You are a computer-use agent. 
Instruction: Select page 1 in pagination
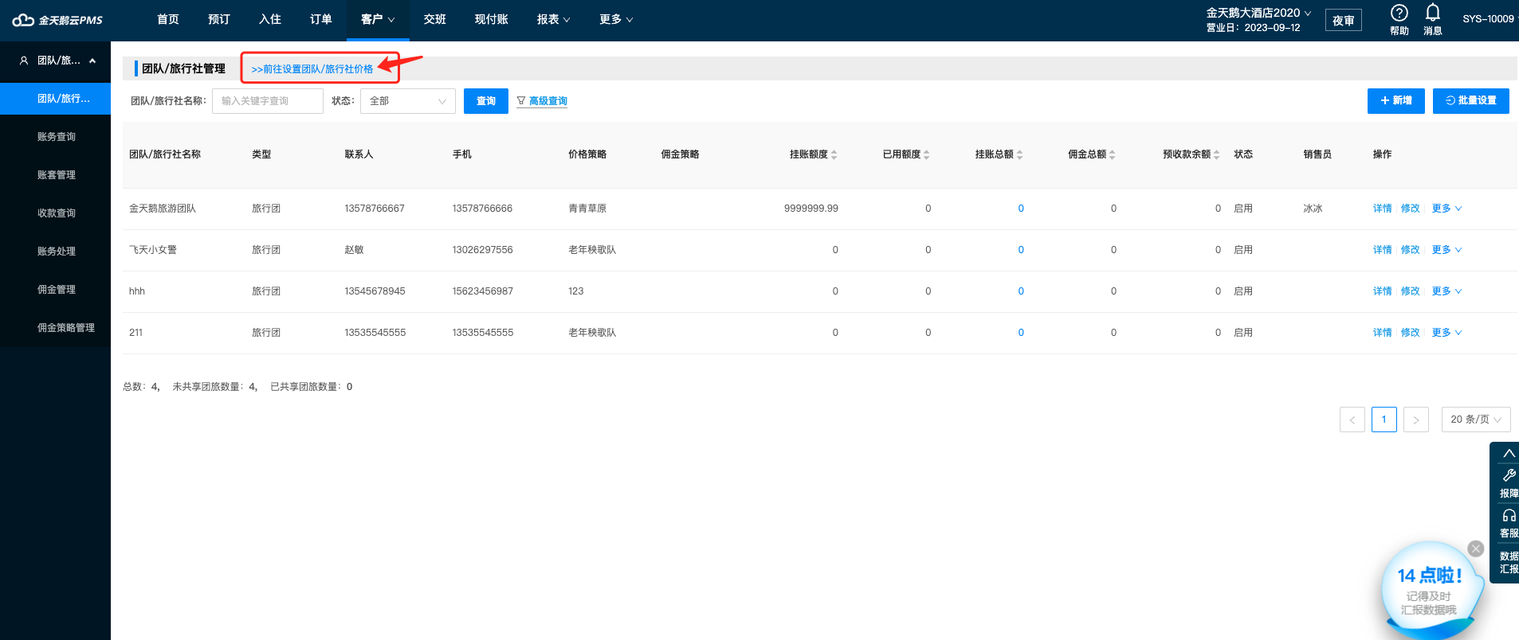1384,420
